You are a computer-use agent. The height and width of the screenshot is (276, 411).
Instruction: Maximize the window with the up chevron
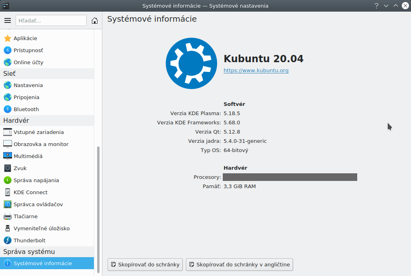point(395,6)
